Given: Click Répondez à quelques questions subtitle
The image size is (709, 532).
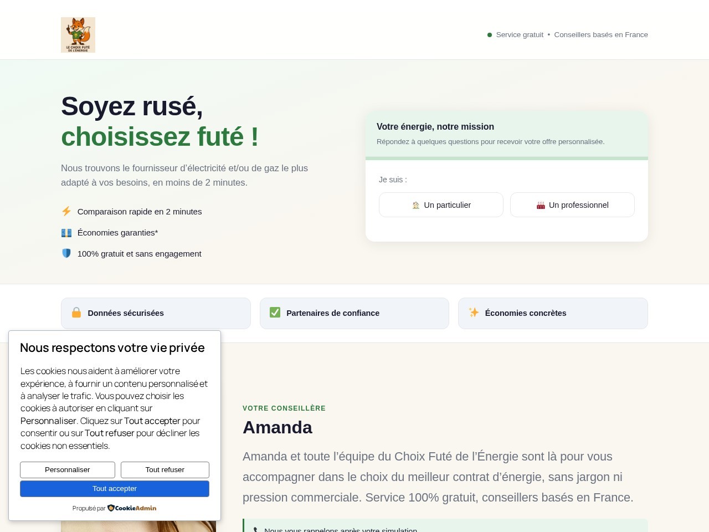Looking at the screenshot, I should pos(491,142).
